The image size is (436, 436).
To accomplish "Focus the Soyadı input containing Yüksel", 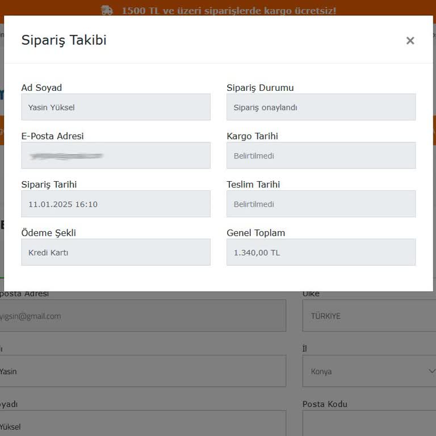I will click(142, 424).
